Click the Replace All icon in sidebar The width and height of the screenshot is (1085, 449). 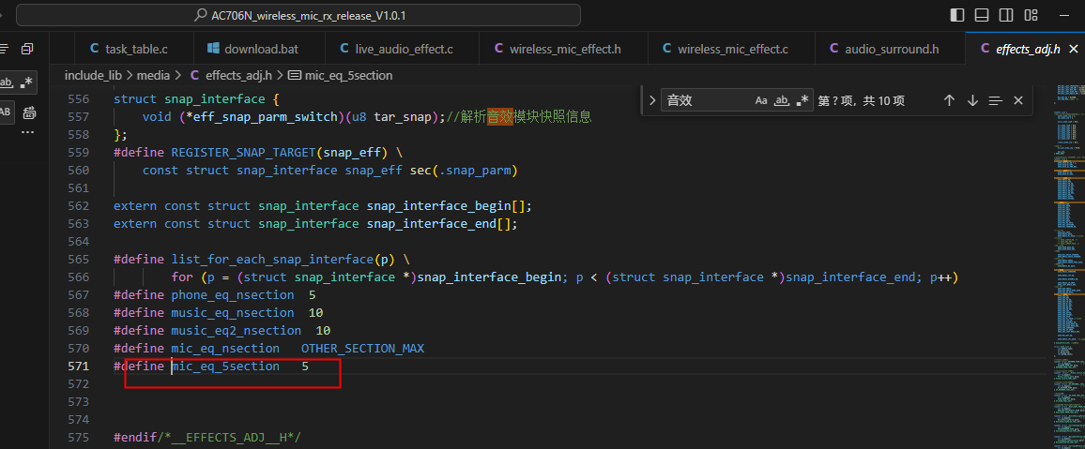29,112
